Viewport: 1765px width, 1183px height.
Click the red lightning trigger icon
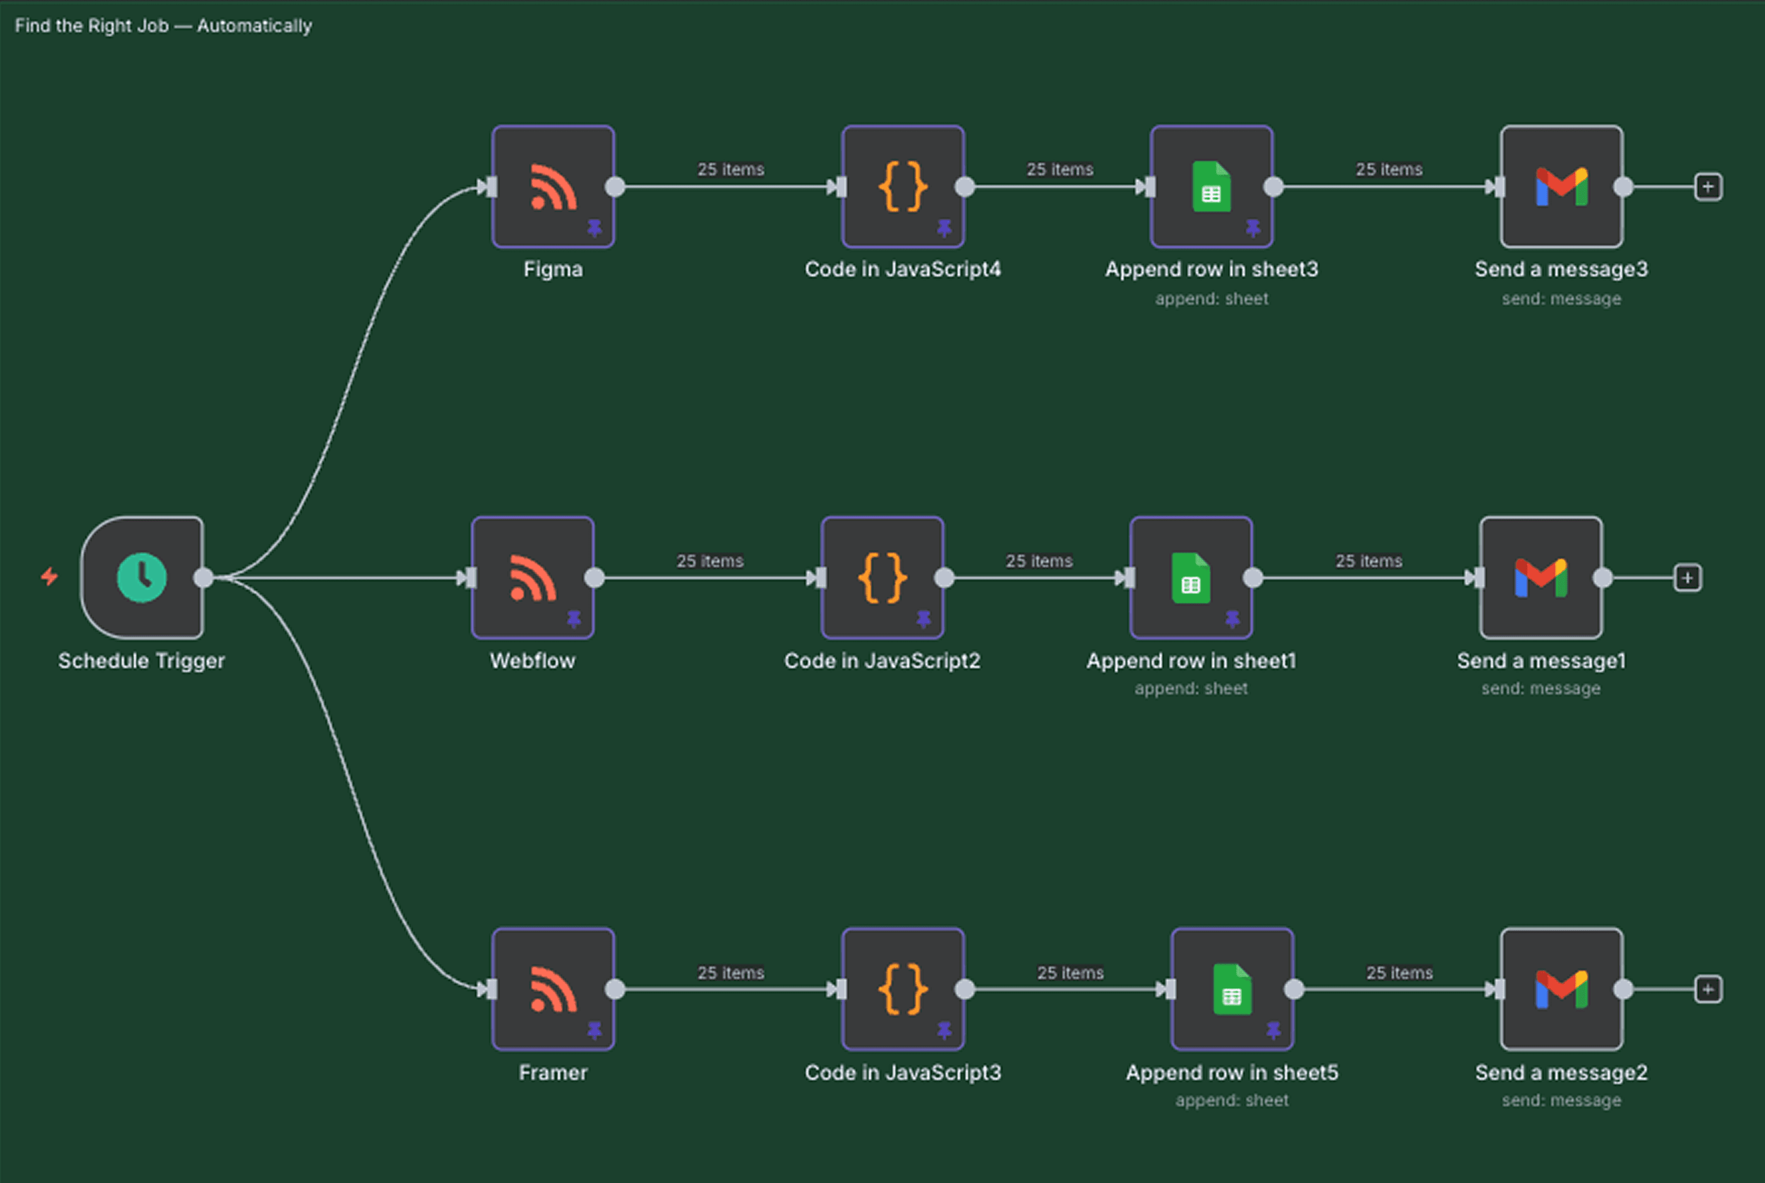50,576
